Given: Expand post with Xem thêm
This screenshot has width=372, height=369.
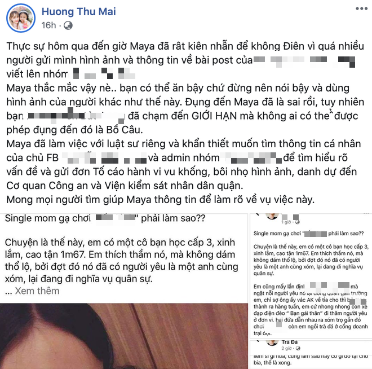Looking at the screenshot, I should (37, 291).
